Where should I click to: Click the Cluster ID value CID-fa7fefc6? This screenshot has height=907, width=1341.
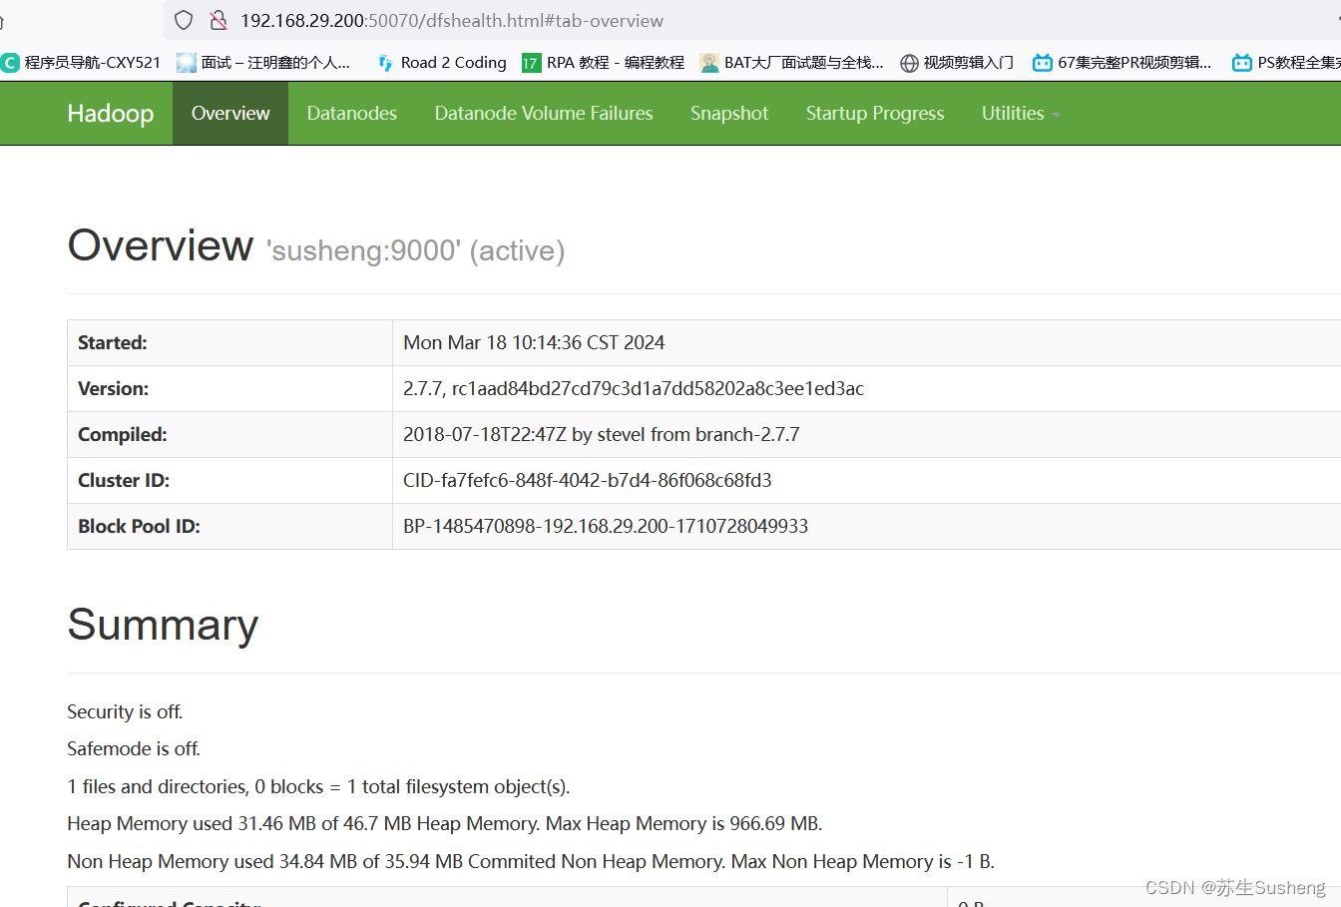(x=588, y=480)
